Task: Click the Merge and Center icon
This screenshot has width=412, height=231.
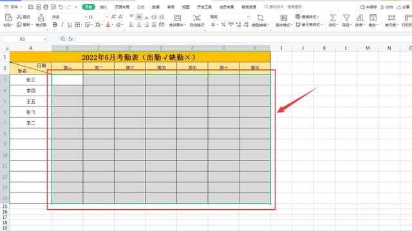Action: pos(178,17)
